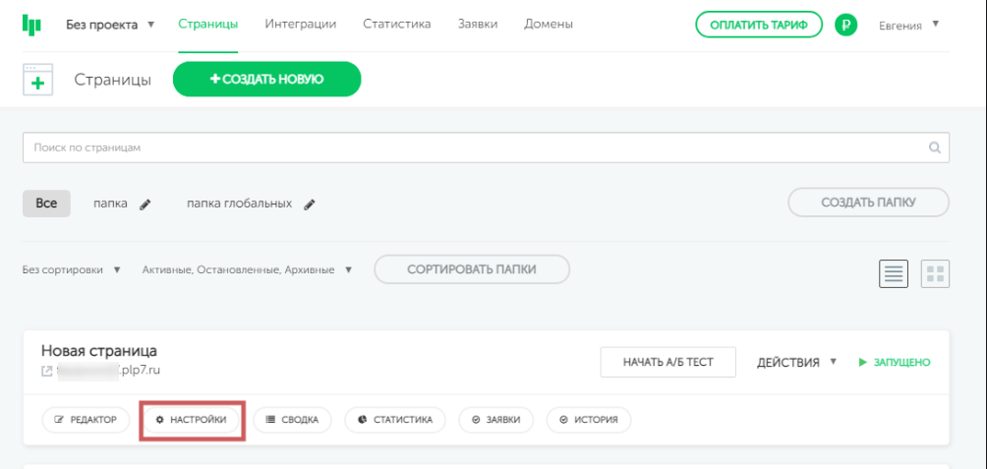987x469 pixels.
Task: Click the new page icon with plus
Action: click(x=37, y=81)
